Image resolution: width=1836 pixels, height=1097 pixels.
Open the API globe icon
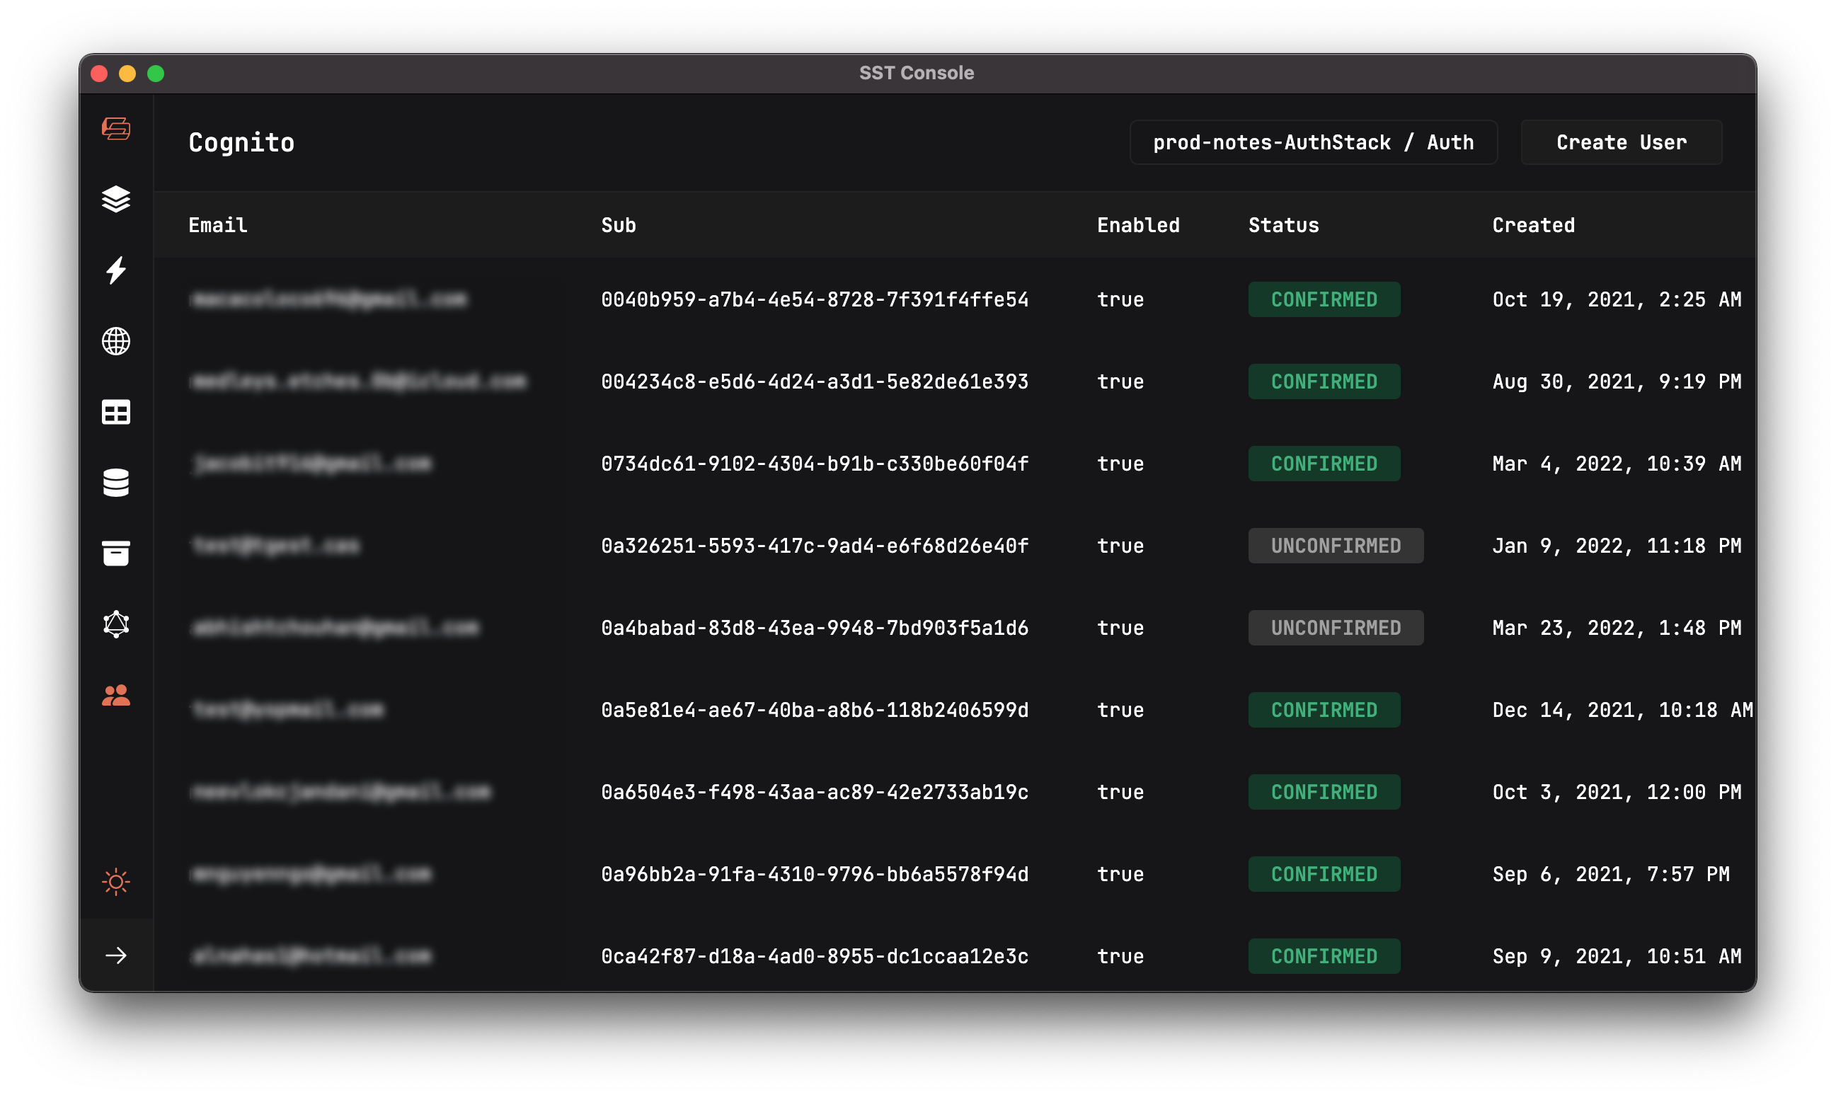(x=116, y=342)
